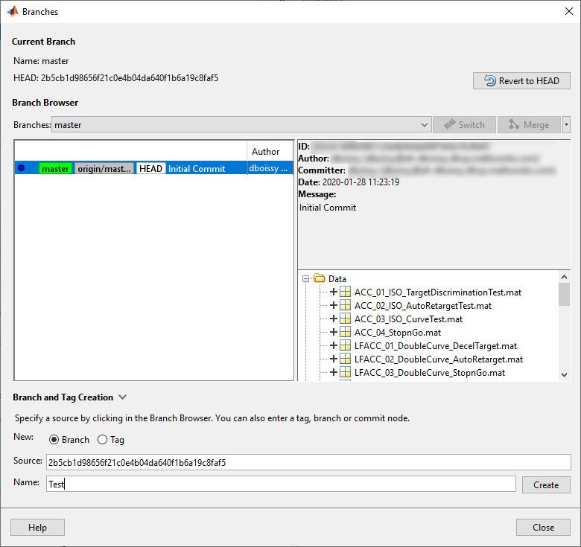Select LFACC_03_DoubleCurve_StopnGo.mat in tree
The width and height of the screenshot is (581, 547).
pos(430,372)
